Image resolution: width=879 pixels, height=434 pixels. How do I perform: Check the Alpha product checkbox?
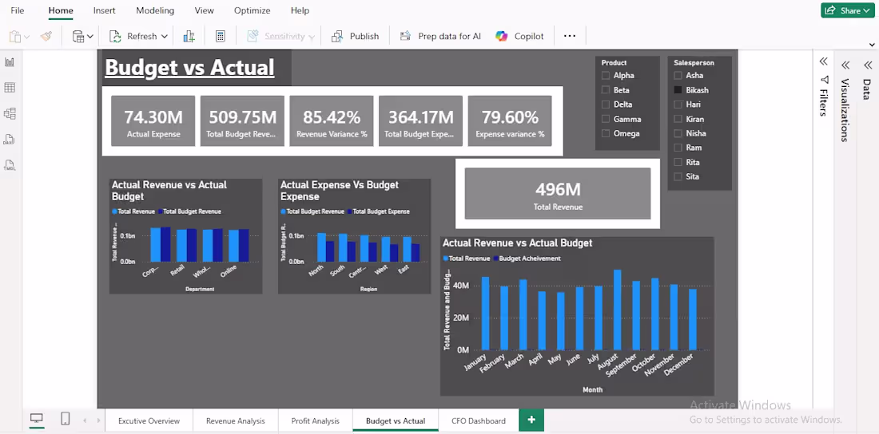[x=606, y=76]
